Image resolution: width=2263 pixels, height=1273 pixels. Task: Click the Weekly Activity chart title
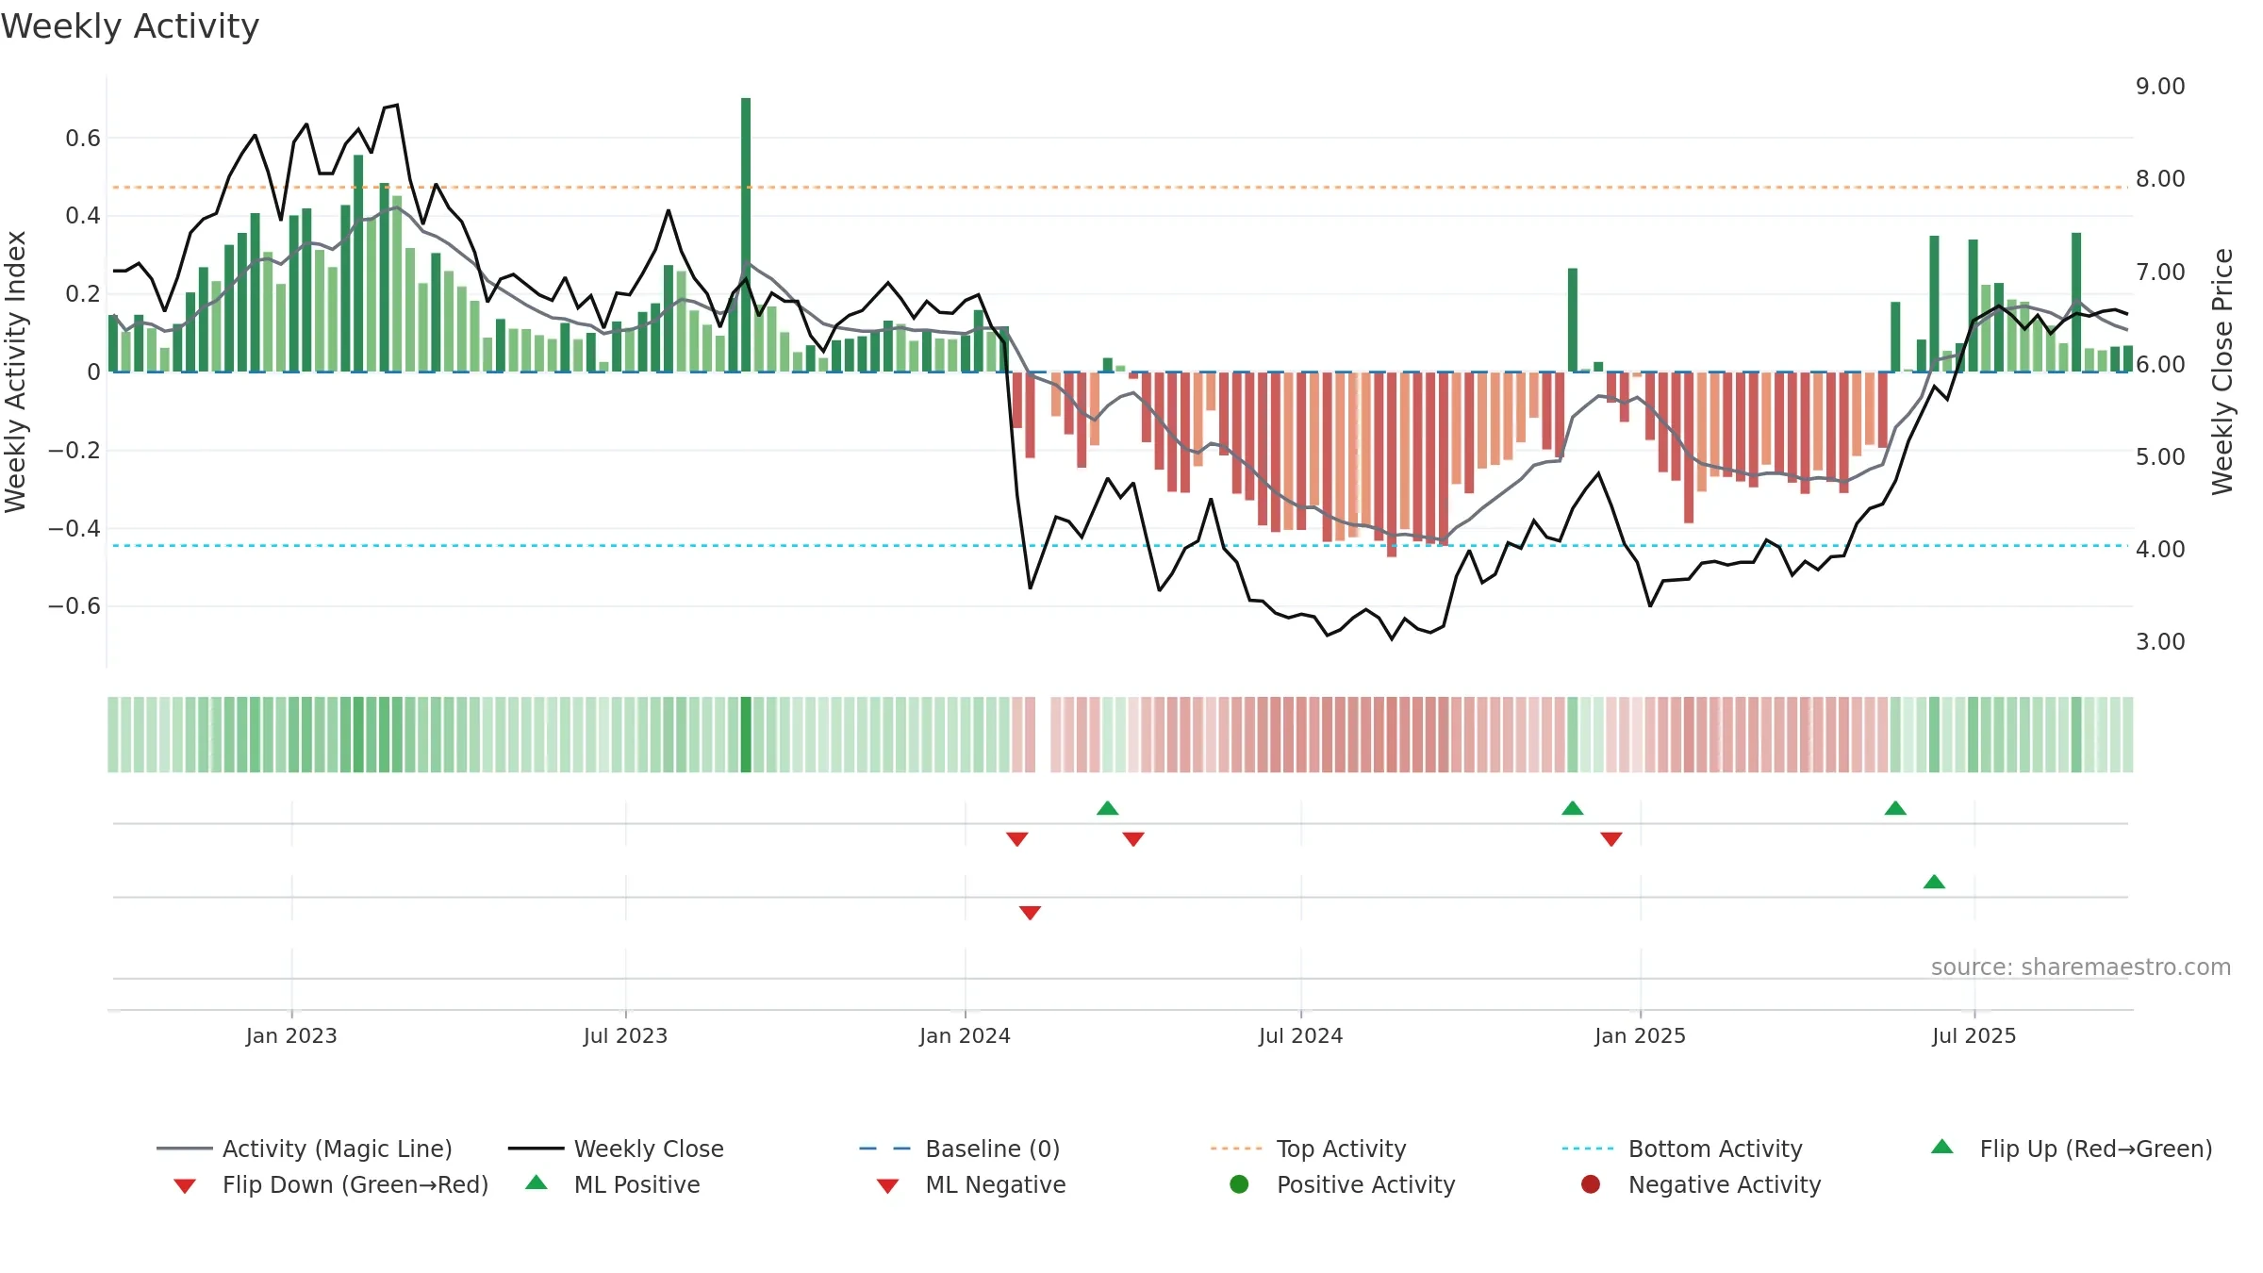click(130, 26)
